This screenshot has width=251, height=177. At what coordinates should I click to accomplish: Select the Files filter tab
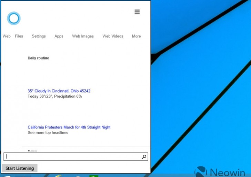(19, 36)
